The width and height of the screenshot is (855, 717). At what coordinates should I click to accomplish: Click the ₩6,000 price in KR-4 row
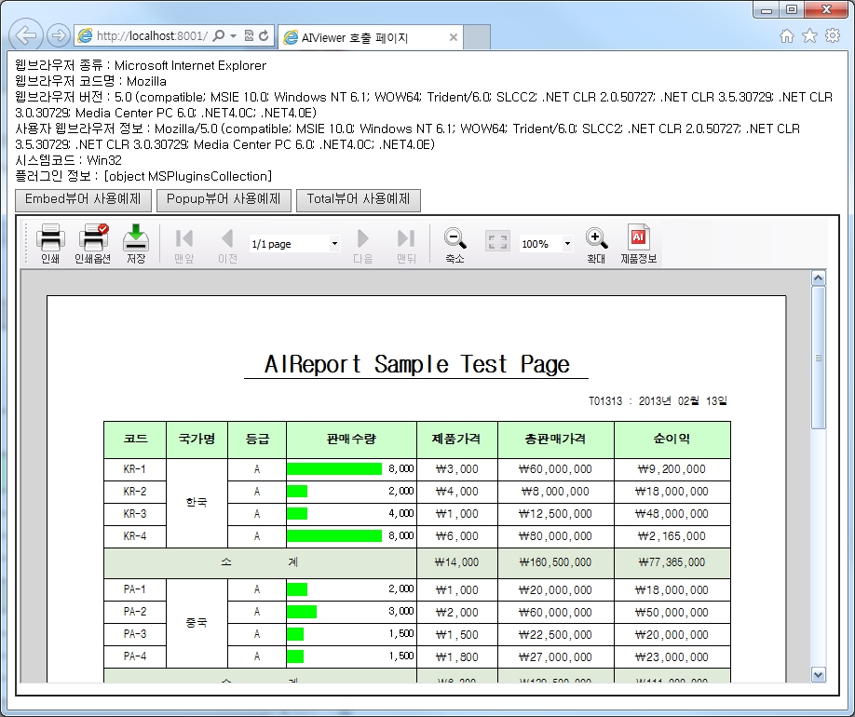point(457,536)
